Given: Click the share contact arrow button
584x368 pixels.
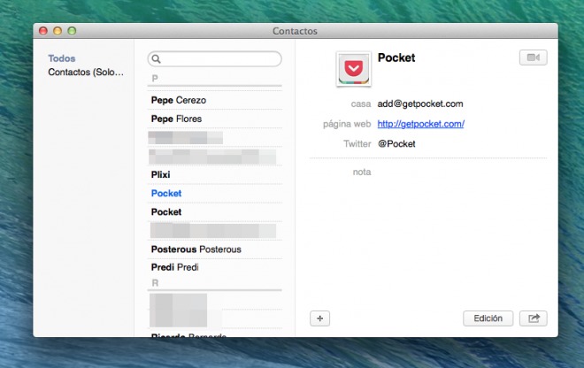Looking at the screenshot, I should (x=534, y=318).
